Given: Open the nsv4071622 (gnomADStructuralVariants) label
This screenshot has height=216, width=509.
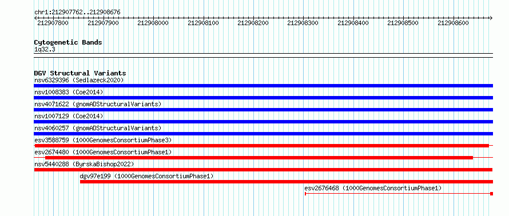Looking at the screenshot, I should 98,104.
